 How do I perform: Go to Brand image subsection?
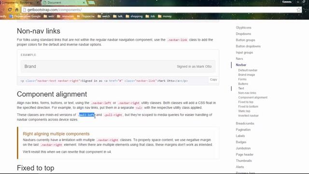click(x=247, y=75)
